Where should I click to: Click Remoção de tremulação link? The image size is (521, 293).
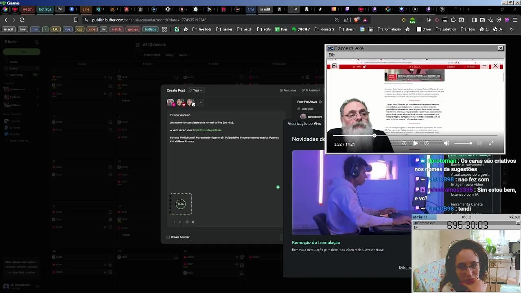click(x=316, y=243)
